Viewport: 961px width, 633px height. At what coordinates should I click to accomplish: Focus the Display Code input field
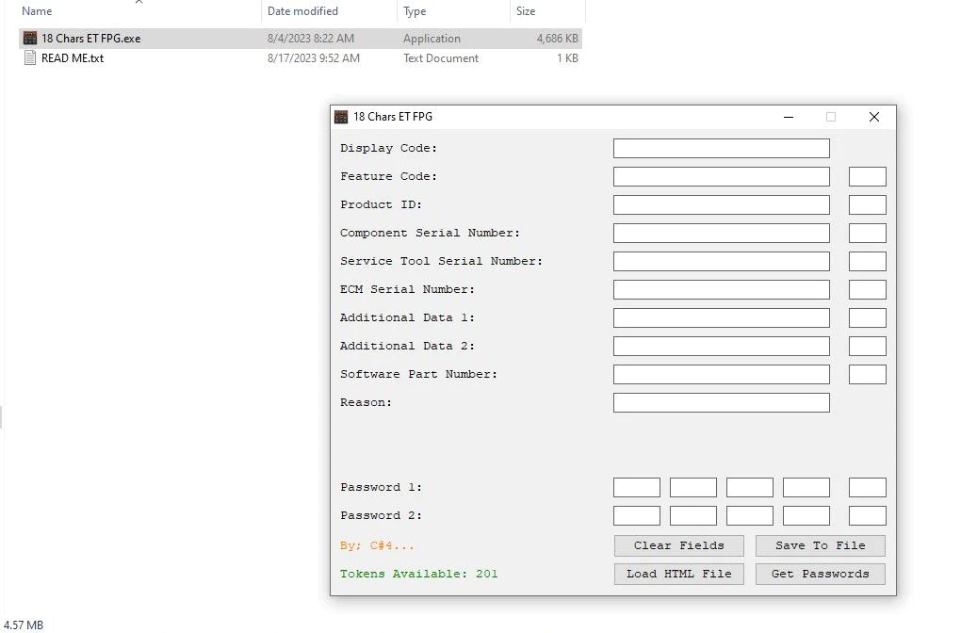pos(721,148)
